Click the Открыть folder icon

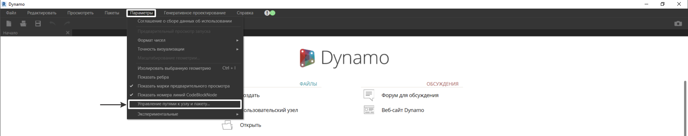[227, 125]
